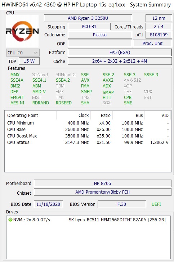174x262 pixels.
Task: Click the FP5 (BGA) platform field
Action: tap(120, 53)
